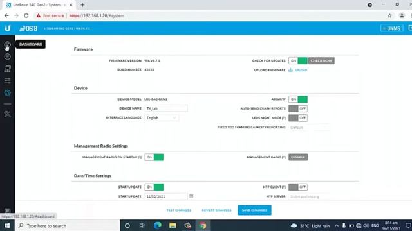Toggle LEDs Night Mode switch
This screenshot has height=231, width=412.
click(298, 118)
